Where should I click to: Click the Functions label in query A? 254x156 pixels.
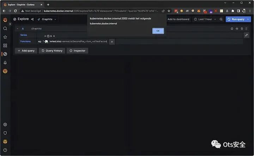[x=25, y=42]
